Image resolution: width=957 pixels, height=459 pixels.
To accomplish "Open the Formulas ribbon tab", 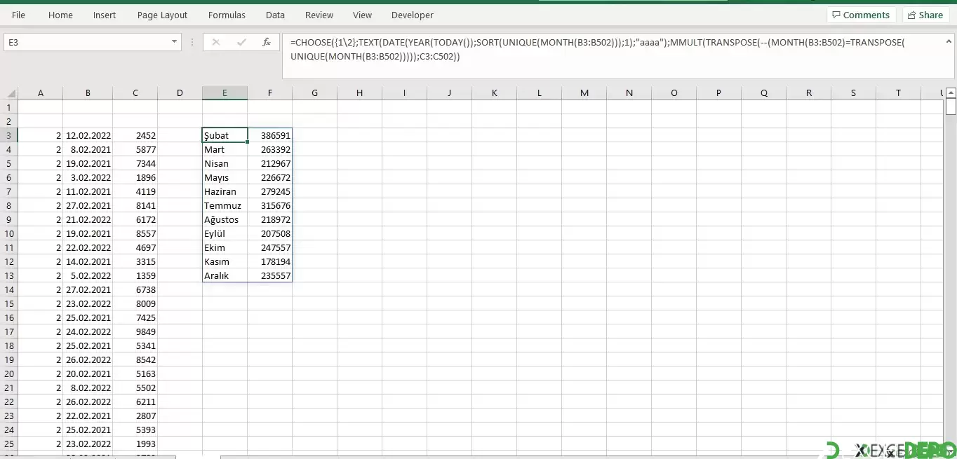I will (x=227, y=15).
